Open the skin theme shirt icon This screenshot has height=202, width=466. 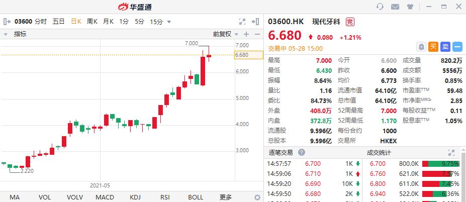tap(410, 7)
